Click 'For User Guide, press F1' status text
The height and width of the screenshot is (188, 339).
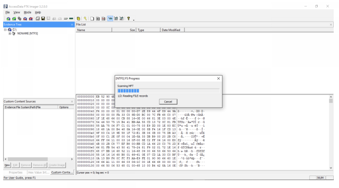click(x=20, y=177)
